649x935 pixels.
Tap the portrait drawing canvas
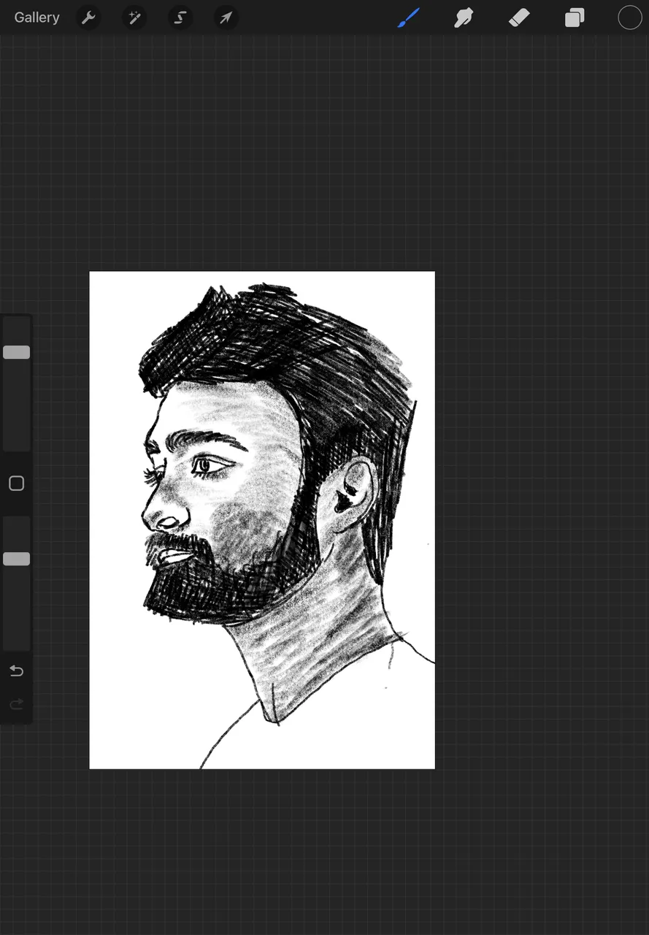262,520
